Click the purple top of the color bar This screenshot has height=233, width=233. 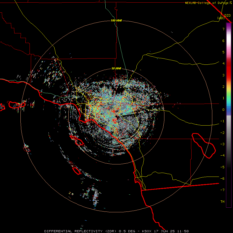[x=229, y=25]
